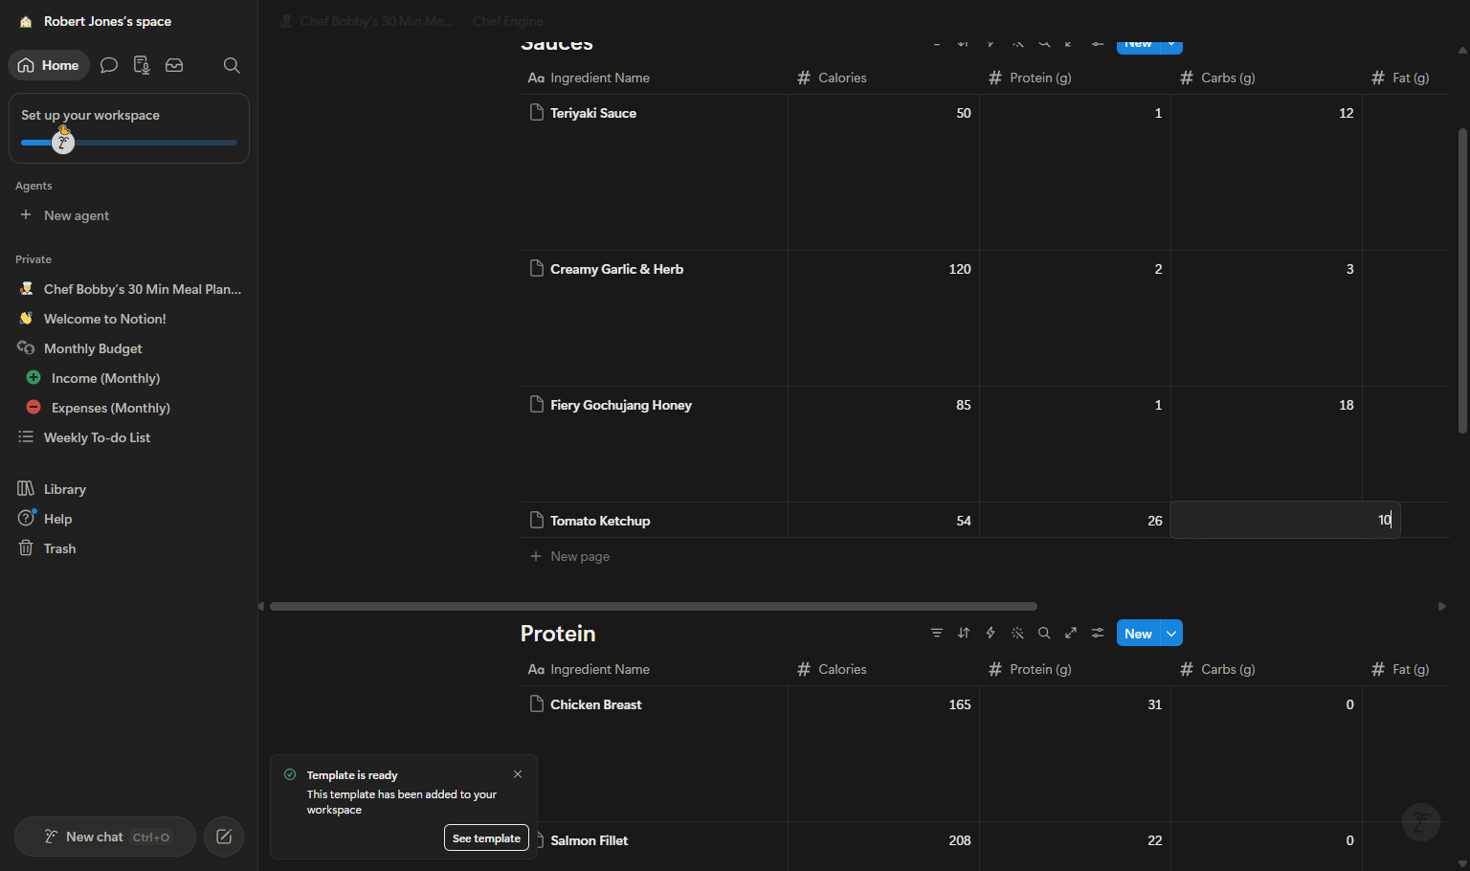Sort the Protein database
Viewport: 1470px width, 871px height.
tap(964, 633)
